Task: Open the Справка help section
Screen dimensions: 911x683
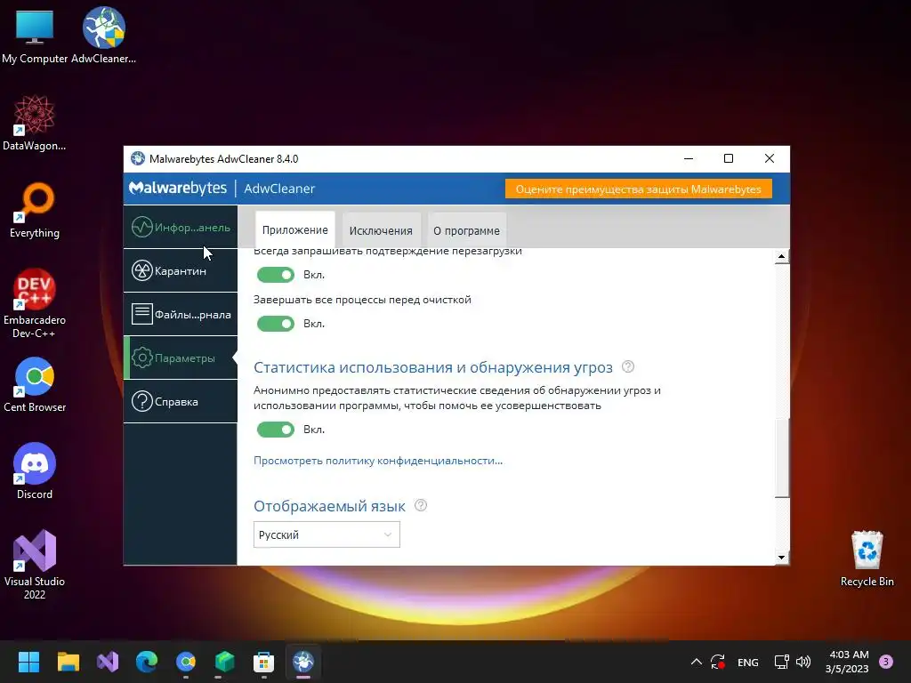Action: 181,401
